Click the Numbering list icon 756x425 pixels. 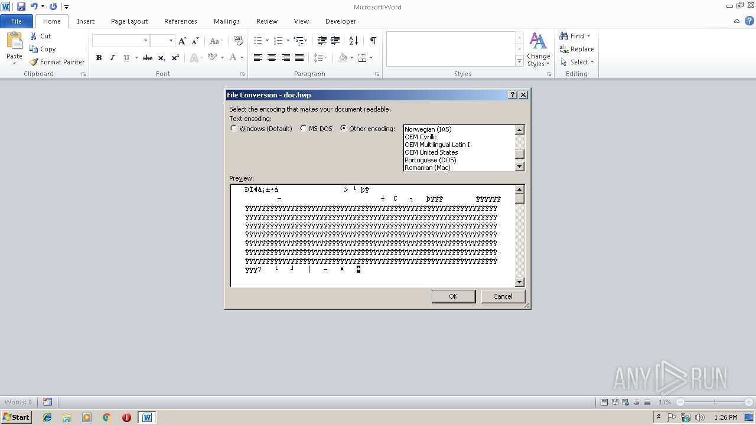(x=278, y=41)
